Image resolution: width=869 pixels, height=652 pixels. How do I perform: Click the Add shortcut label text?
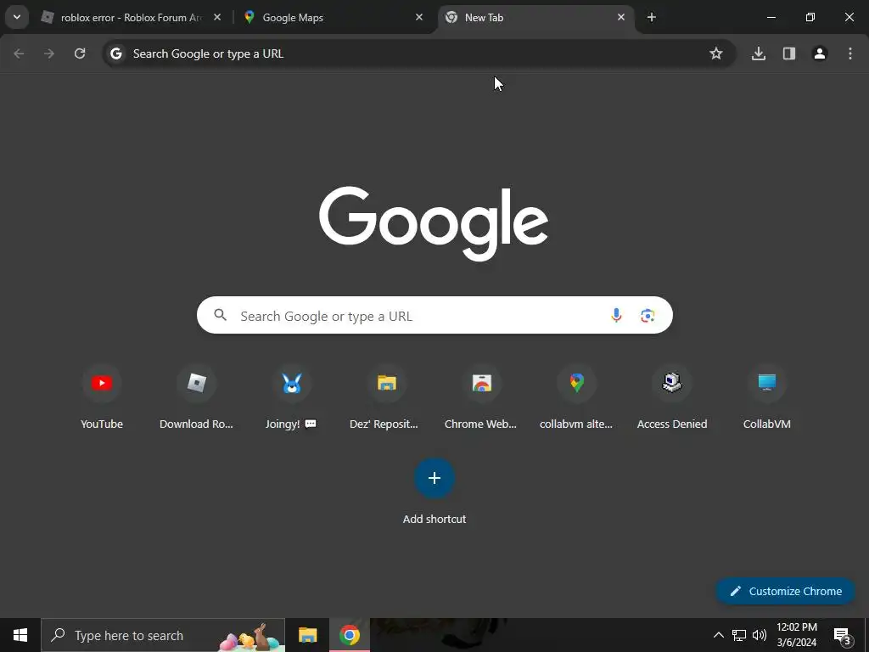[x=434, y=520]
